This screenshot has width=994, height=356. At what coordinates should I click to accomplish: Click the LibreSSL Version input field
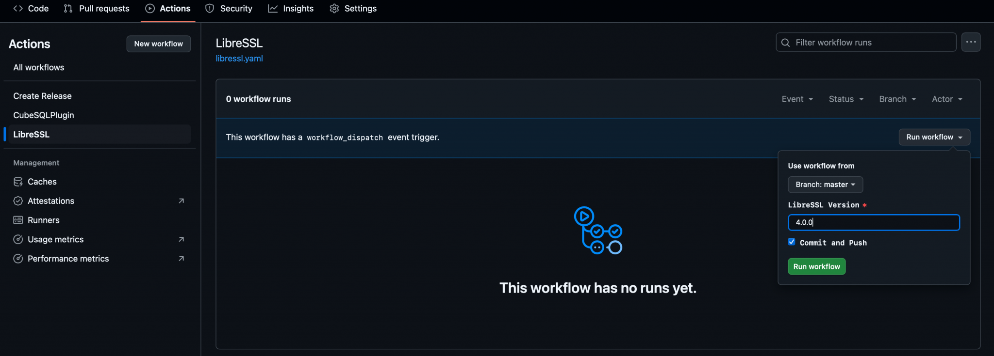tap(874, 222)
